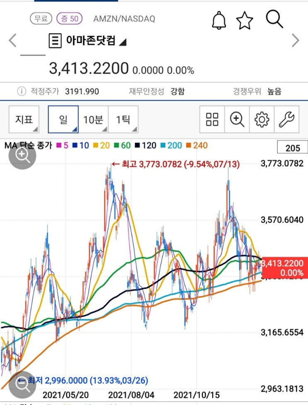The image size is (308, 405).
Task: Click the current price 3,413.2200
Action: pos(89,68)
